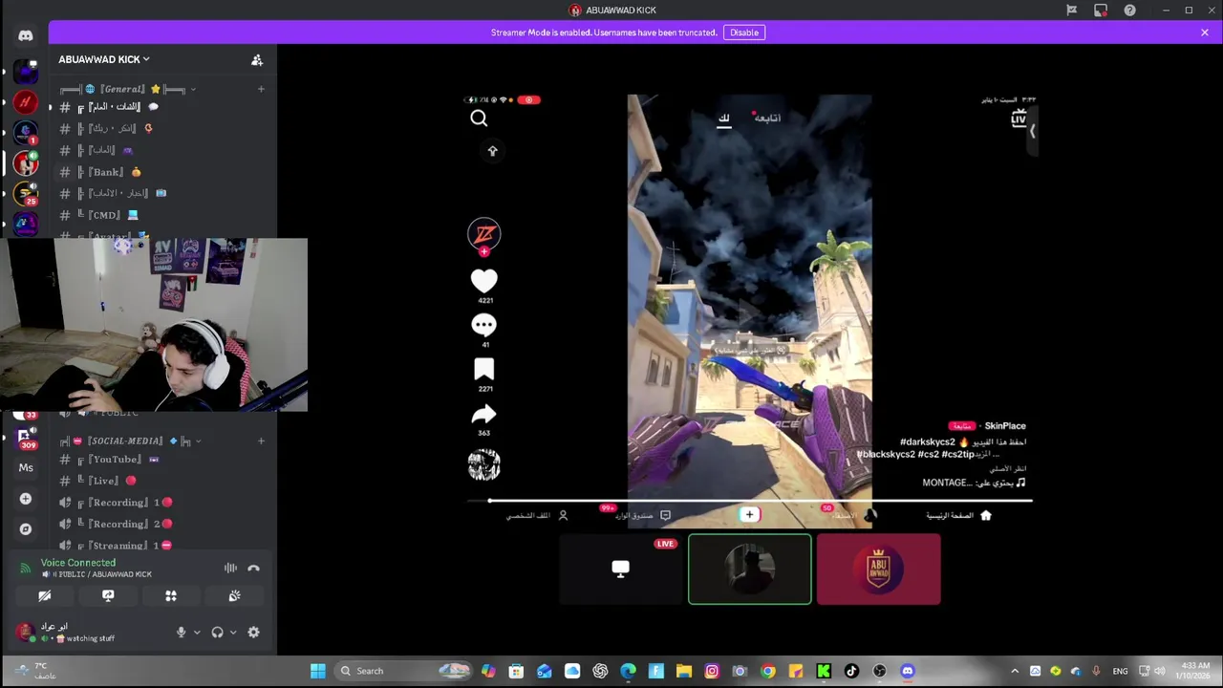This screenshot has width=1223, height=688.
Task: Start an activity from voice panel
Action: 171,595
